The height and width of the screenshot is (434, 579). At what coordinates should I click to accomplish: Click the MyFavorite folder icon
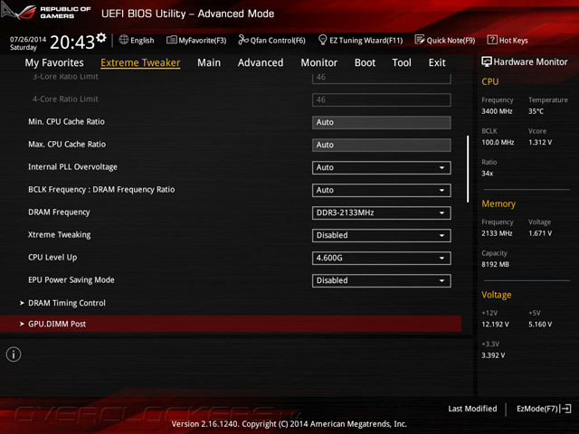(x=171, y=40)
